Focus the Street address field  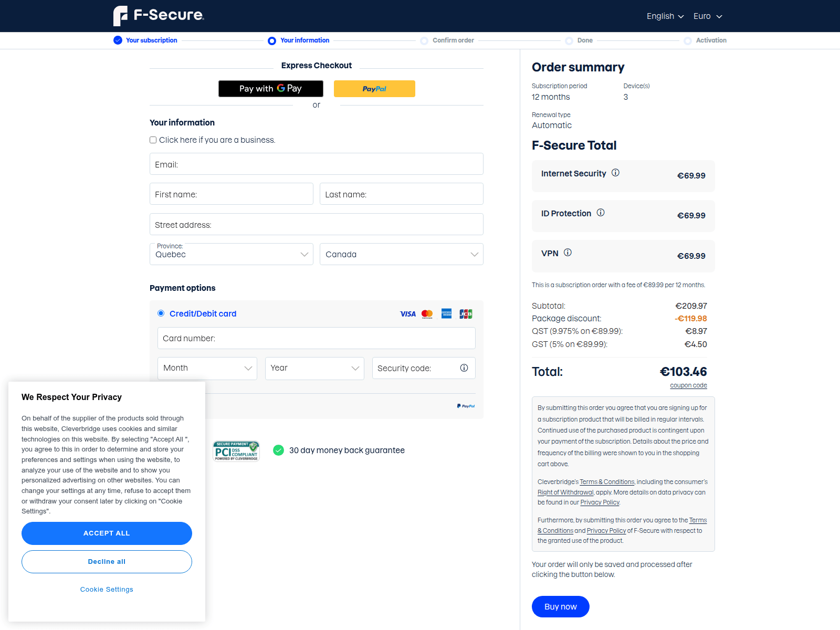[317, 224]
